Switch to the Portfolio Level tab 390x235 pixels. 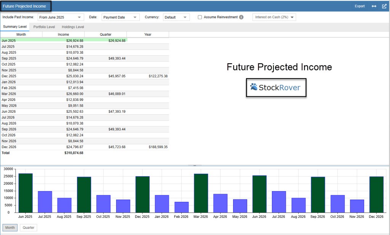44,27
